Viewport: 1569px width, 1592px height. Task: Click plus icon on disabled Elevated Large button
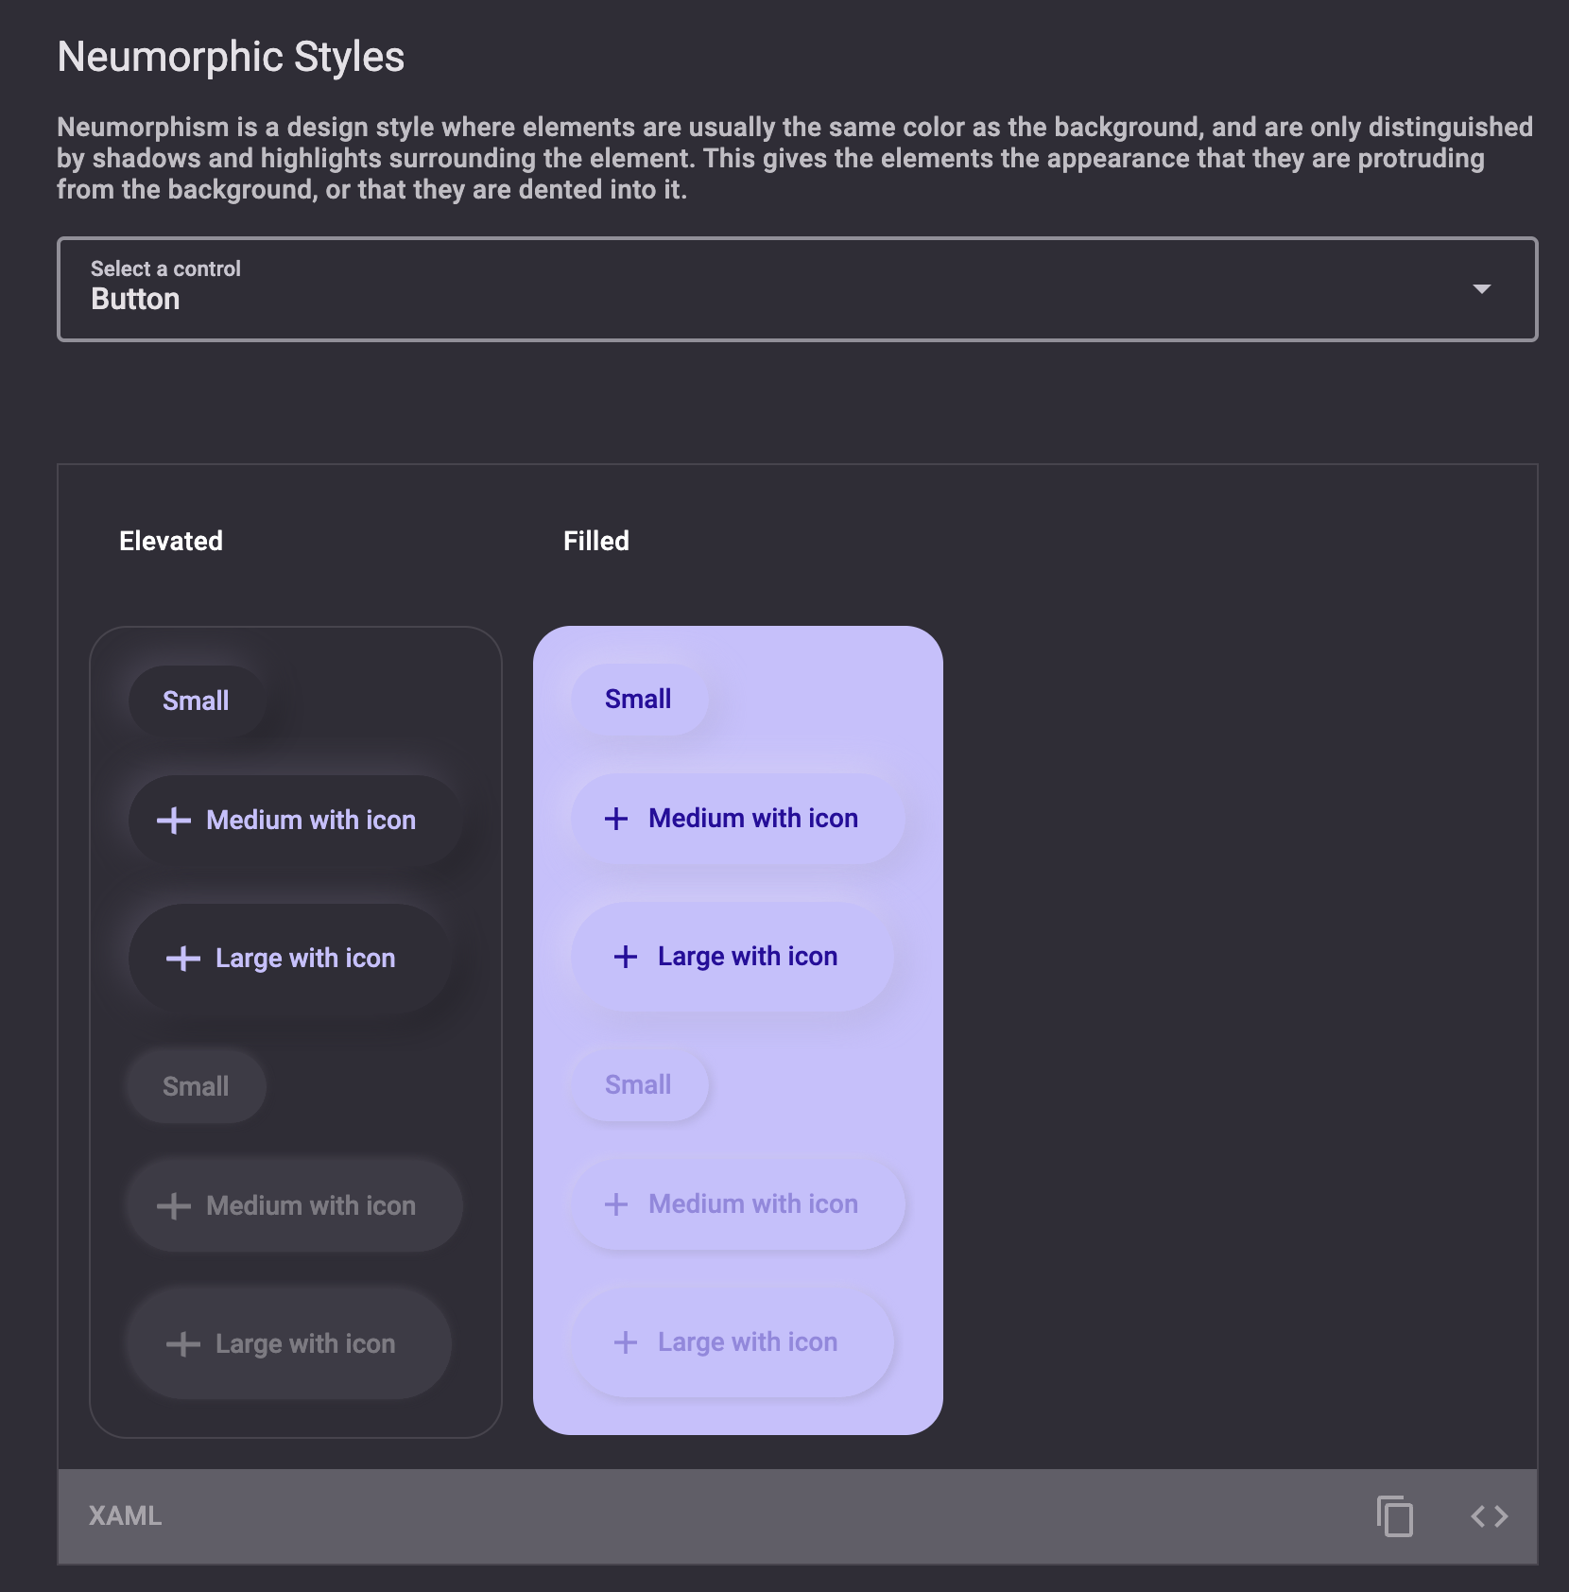183,1344
